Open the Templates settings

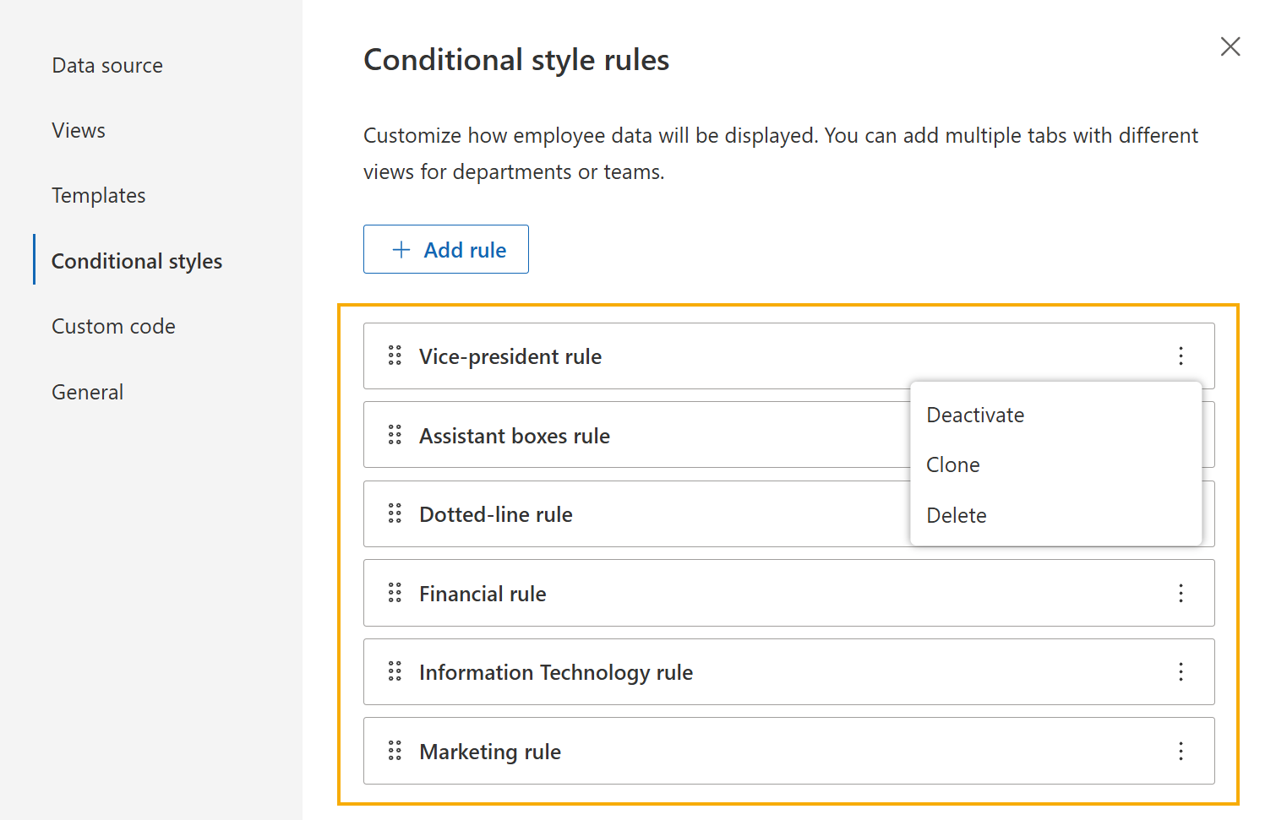pyautogui.click(x=98, y=195)
